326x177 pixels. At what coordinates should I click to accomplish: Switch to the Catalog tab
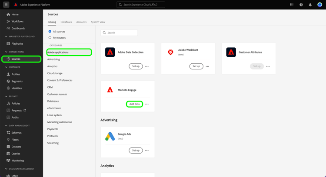click(x=52, y=22)
